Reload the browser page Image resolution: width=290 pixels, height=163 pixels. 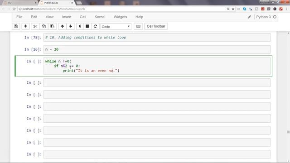tap(14, 9)
